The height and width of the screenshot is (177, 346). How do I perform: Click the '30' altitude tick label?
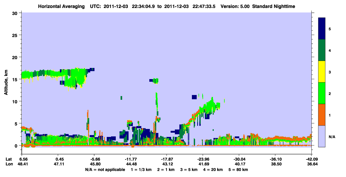pos(15,13)
